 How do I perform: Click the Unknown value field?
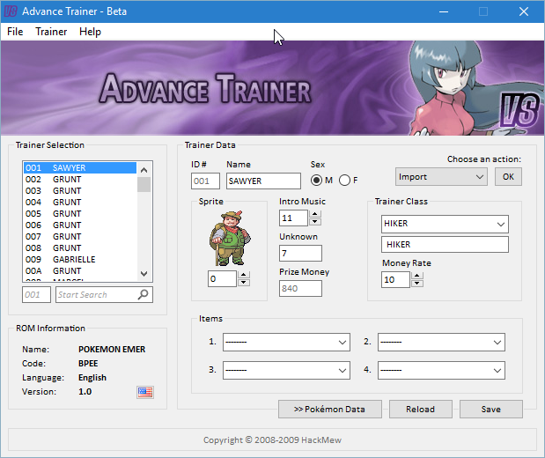click(x=300, y=253)
